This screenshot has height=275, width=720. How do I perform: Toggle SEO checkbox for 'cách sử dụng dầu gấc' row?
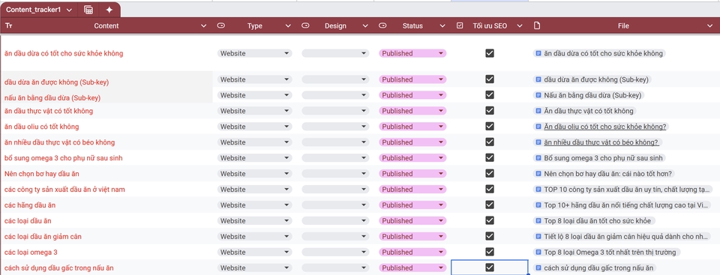pos(490,268)
